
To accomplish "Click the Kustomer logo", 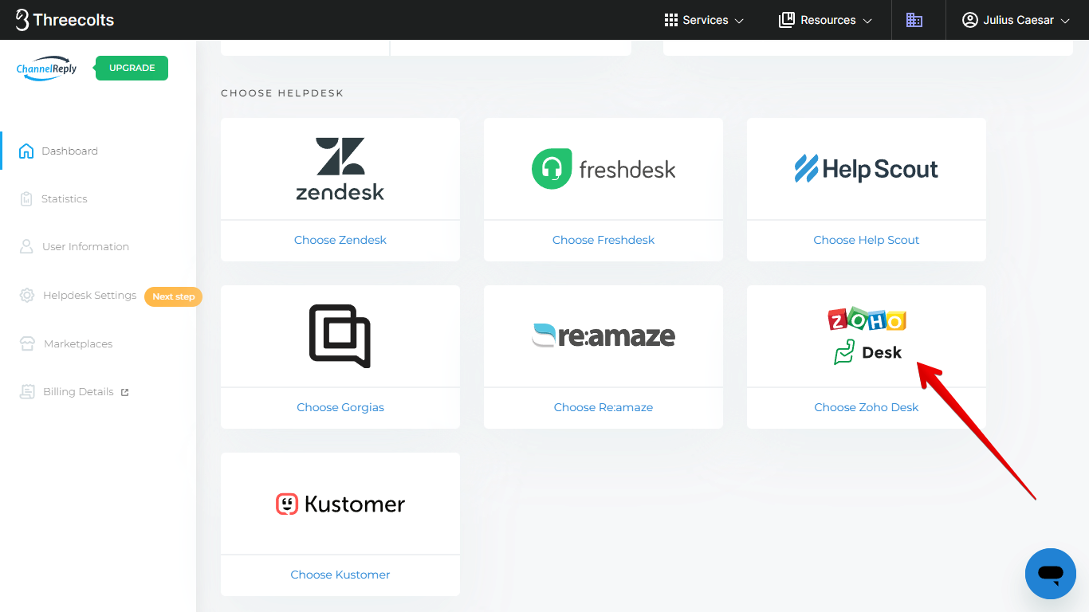I will 340,504.
